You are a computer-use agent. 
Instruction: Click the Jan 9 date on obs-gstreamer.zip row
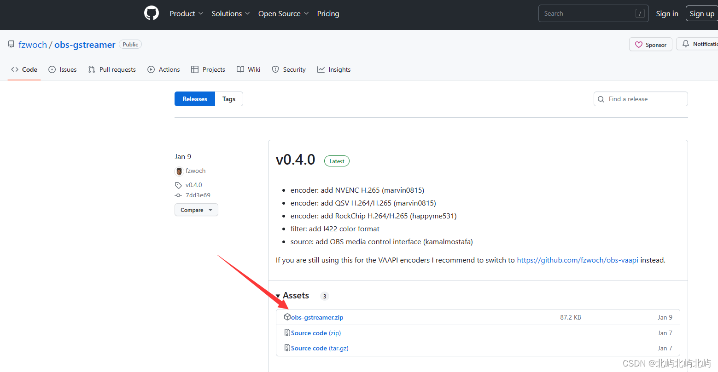(x=665, y=317)
